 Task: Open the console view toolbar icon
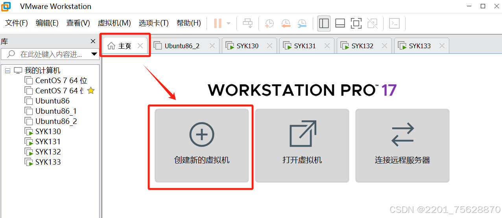[x=394, y=24]
